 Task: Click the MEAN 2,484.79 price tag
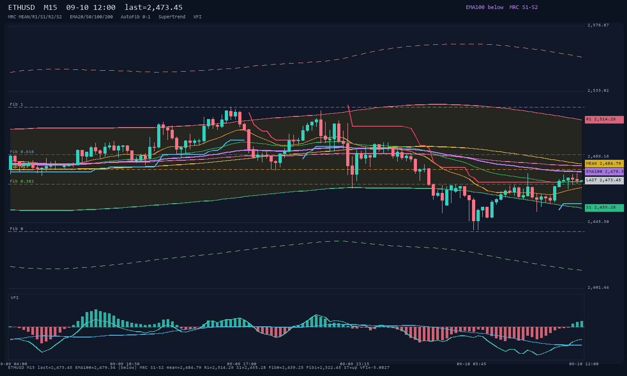[604, 164]
